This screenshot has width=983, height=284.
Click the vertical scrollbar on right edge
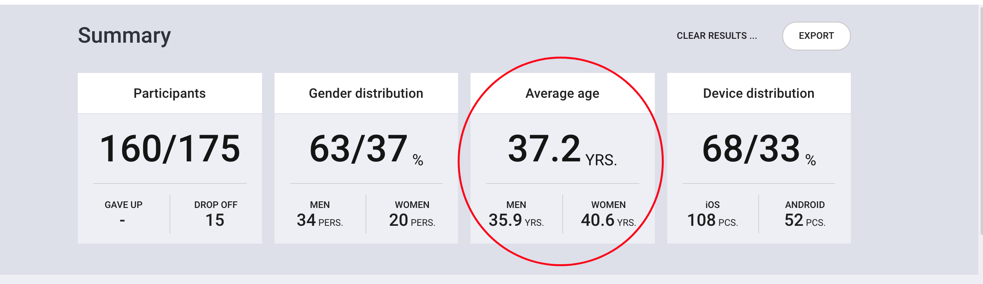tap(981, 120)
